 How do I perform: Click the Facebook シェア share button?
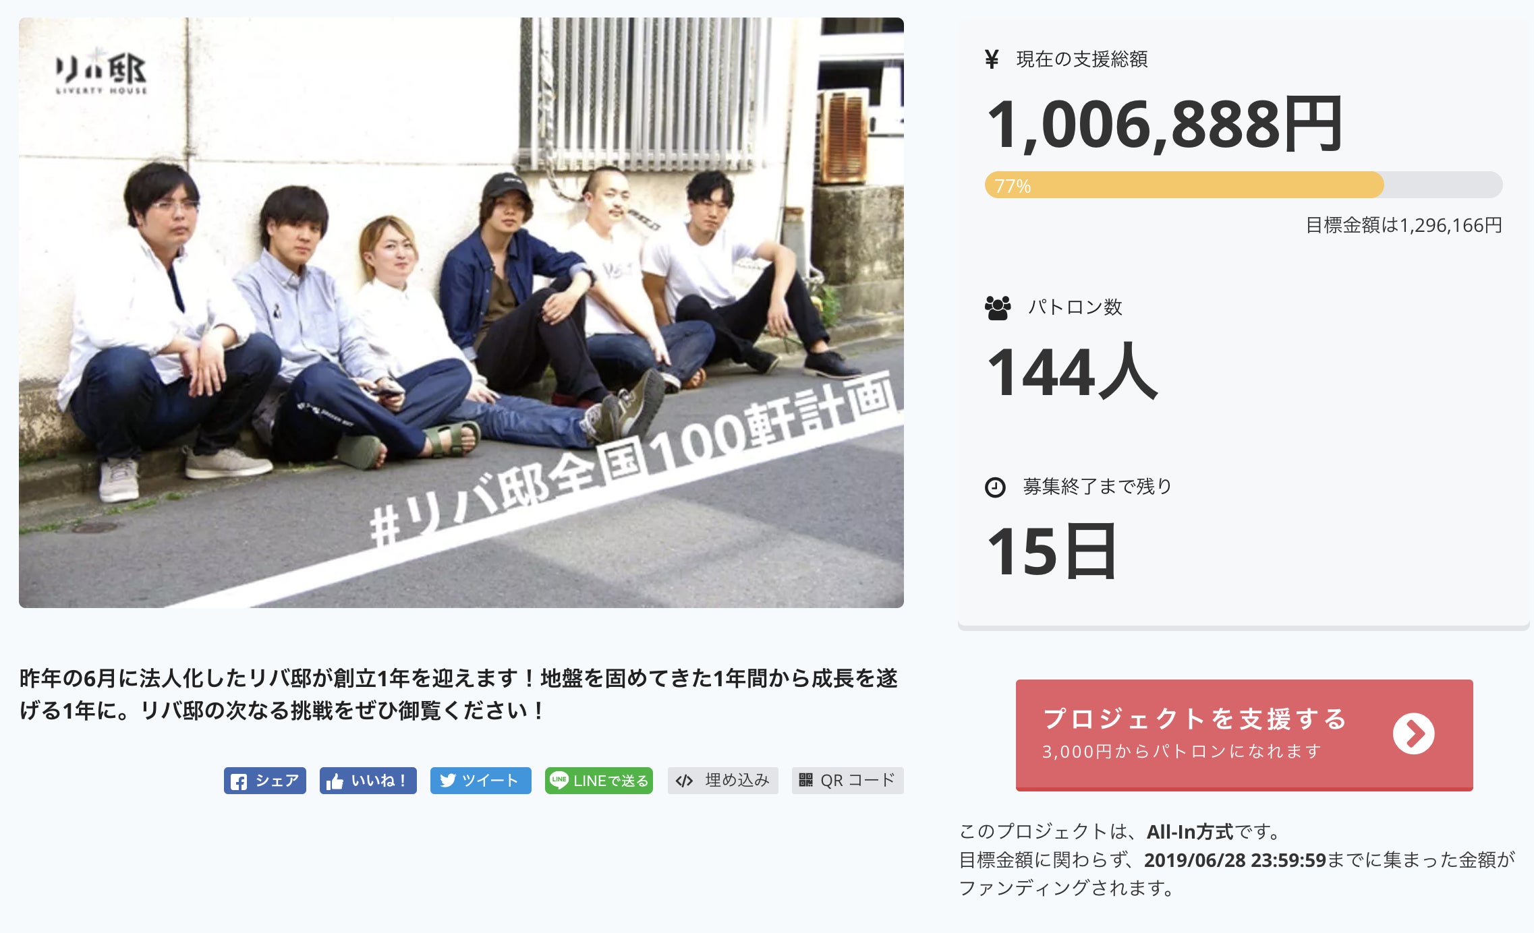tap(265, 781)
